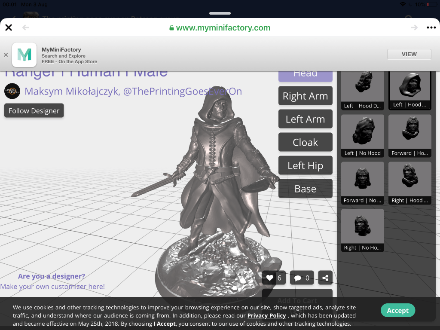Viewport: 440px width, 330px height.
Task: Tap the share icon
Action: 325,278
